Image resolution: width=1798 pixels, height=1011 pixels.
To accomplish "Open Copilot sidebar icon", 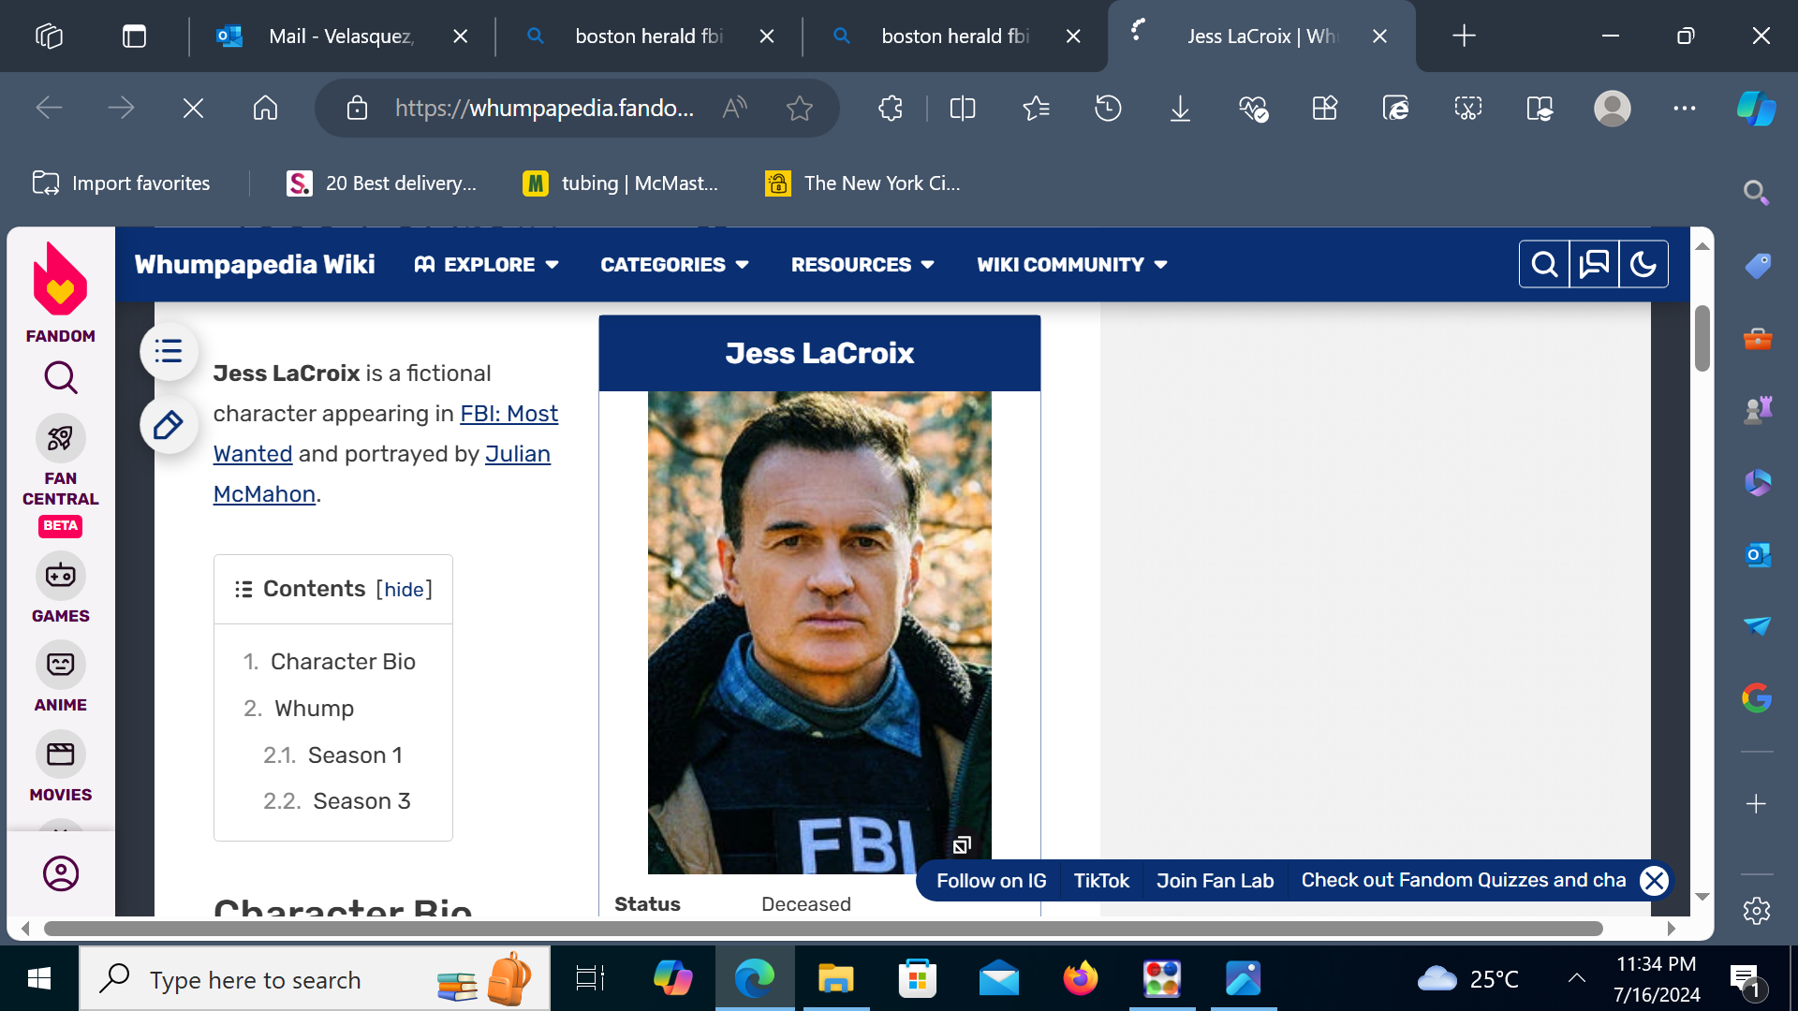I will point(1756,109).
